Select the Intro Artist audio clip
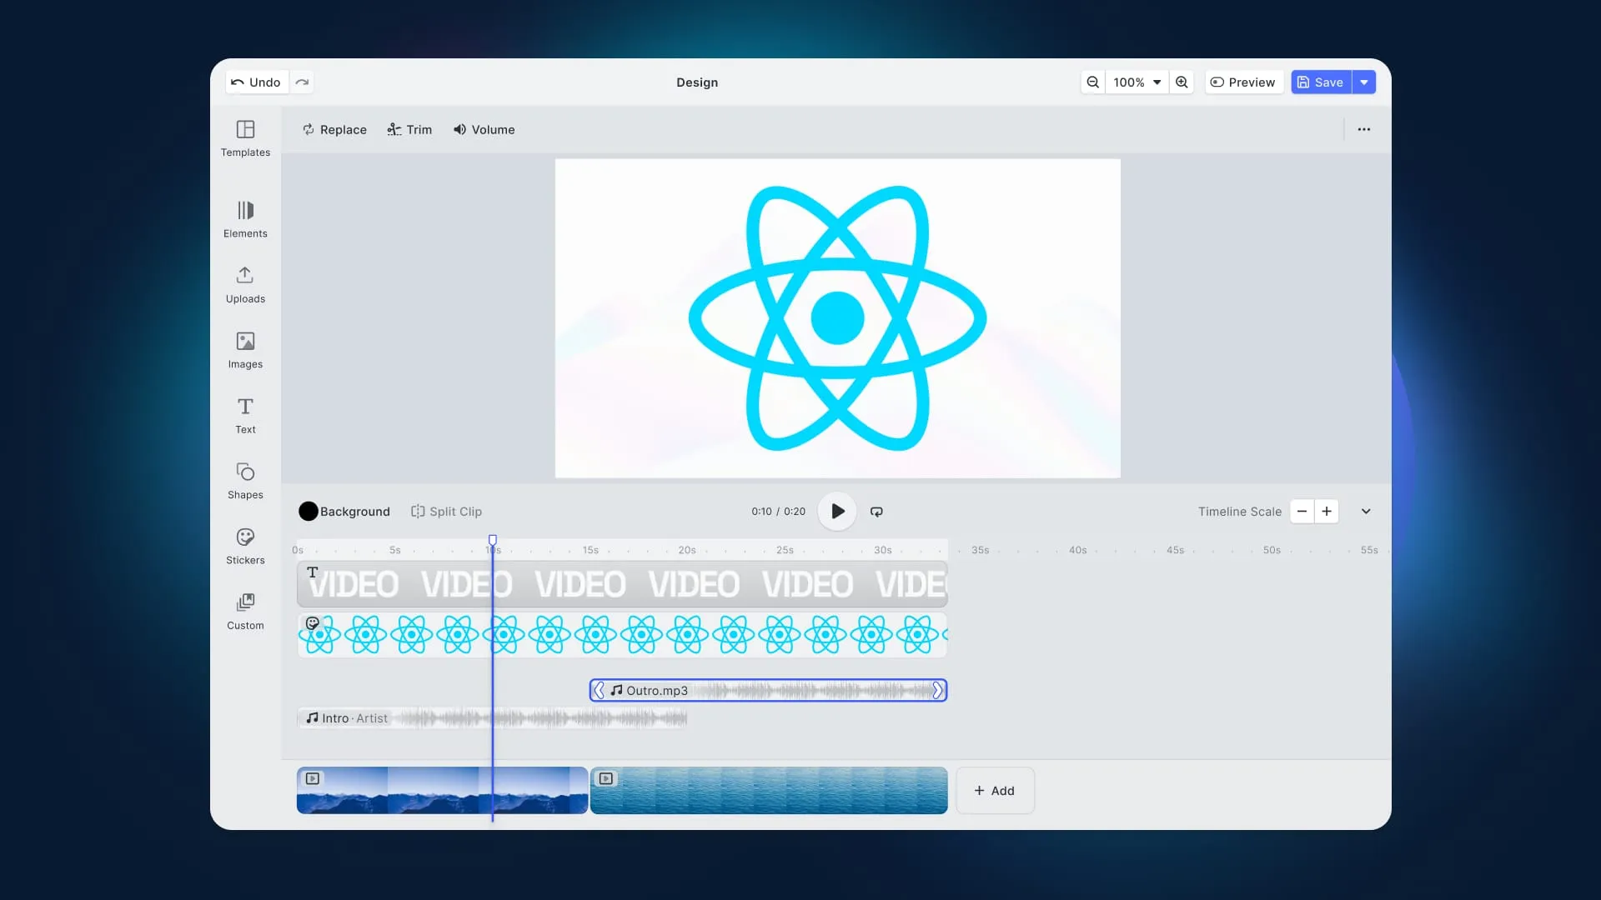The height and width of the screenshot is (900, 1601). point(492,718)
